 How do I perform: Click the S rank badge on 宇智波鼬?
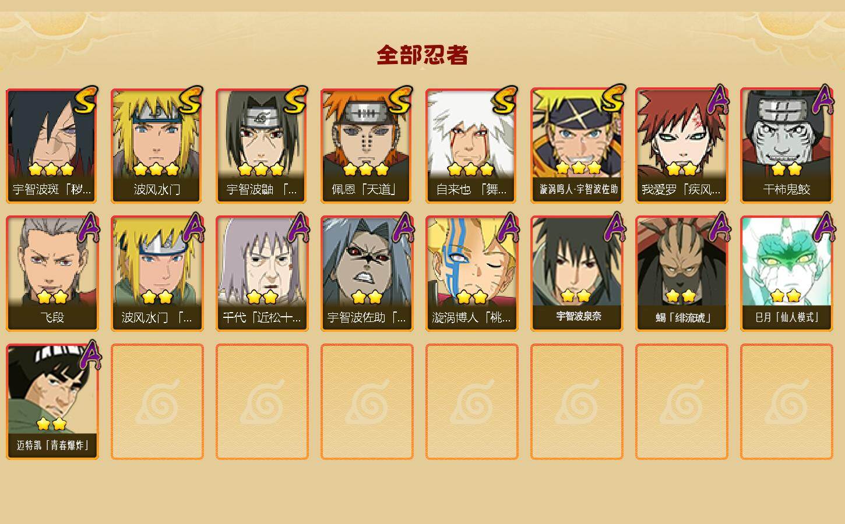tap(296, 100)
